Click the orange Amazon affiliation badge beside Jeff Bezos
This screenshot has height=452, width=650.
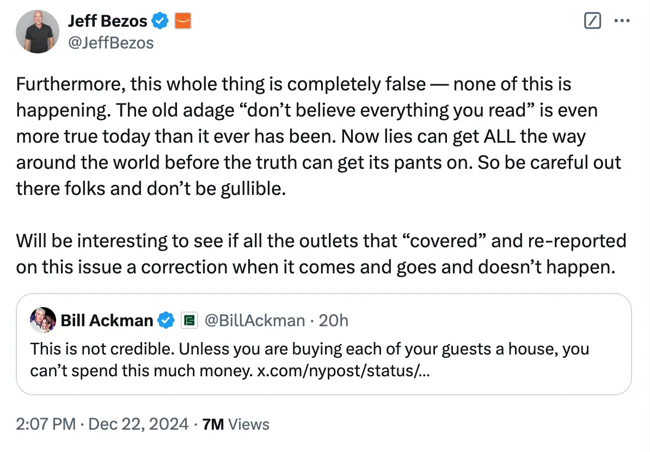click(x=183, y=21)
